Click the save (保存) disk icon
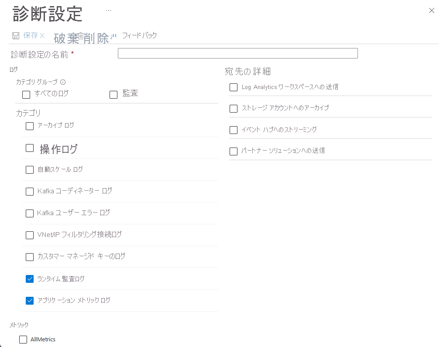Screen dimensions: 440x347 [x=16, y=36]
